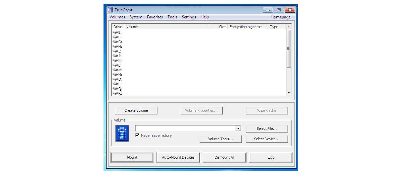The image size is (402, 174).
Task: Click the Encryption algorithm column header
Action: (x=248, y=27)
